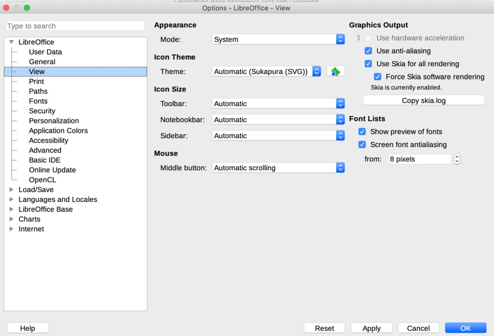Open the Toolbar icon size dropdown

click(x=278, y=104)
